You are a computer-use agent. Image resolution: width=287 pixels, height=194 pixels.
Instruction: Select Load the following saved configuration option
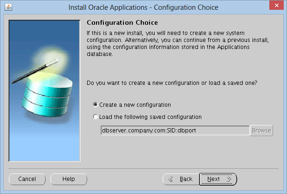(147, 117)
